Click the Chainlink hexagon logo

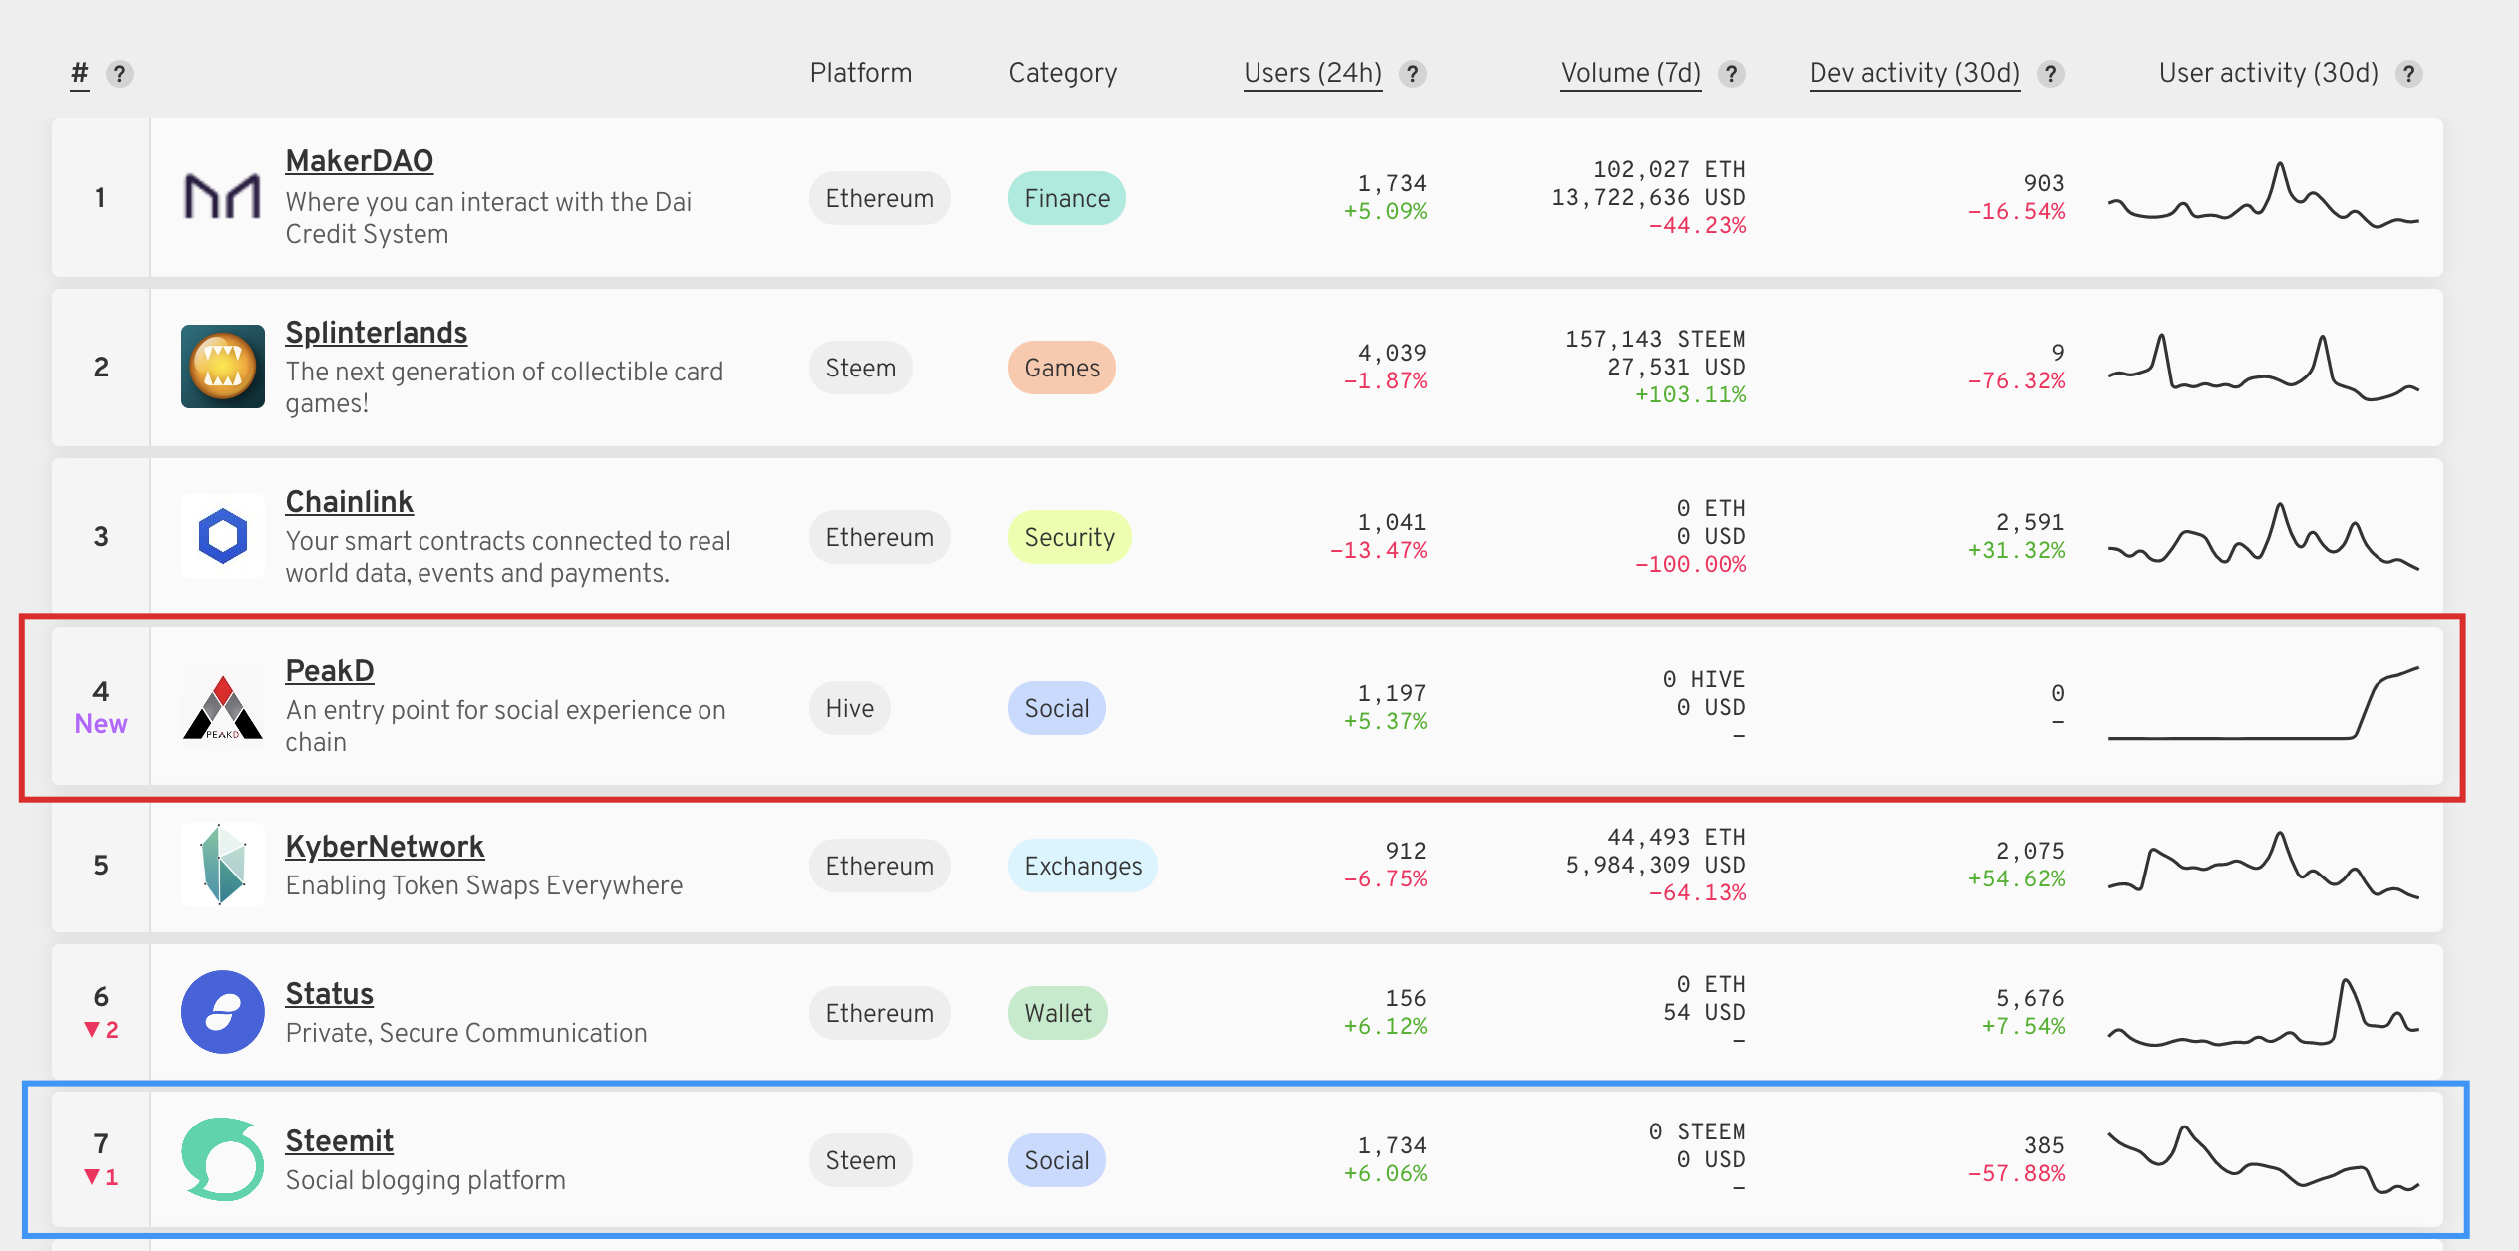(223, 536)
